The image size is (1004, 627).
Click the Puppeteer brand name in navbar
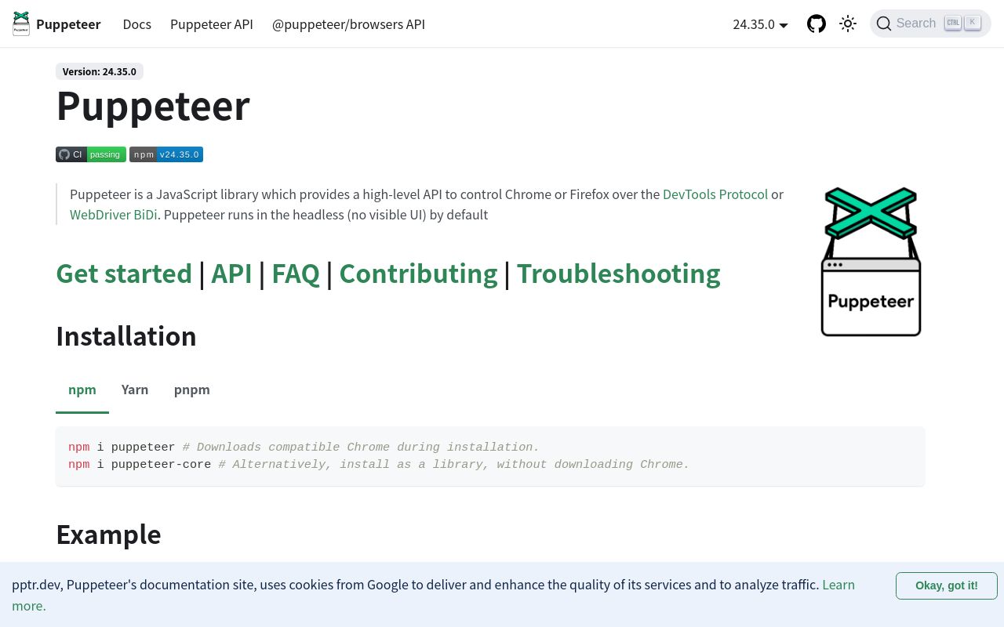pyautogui.click(x=68, y=24)
